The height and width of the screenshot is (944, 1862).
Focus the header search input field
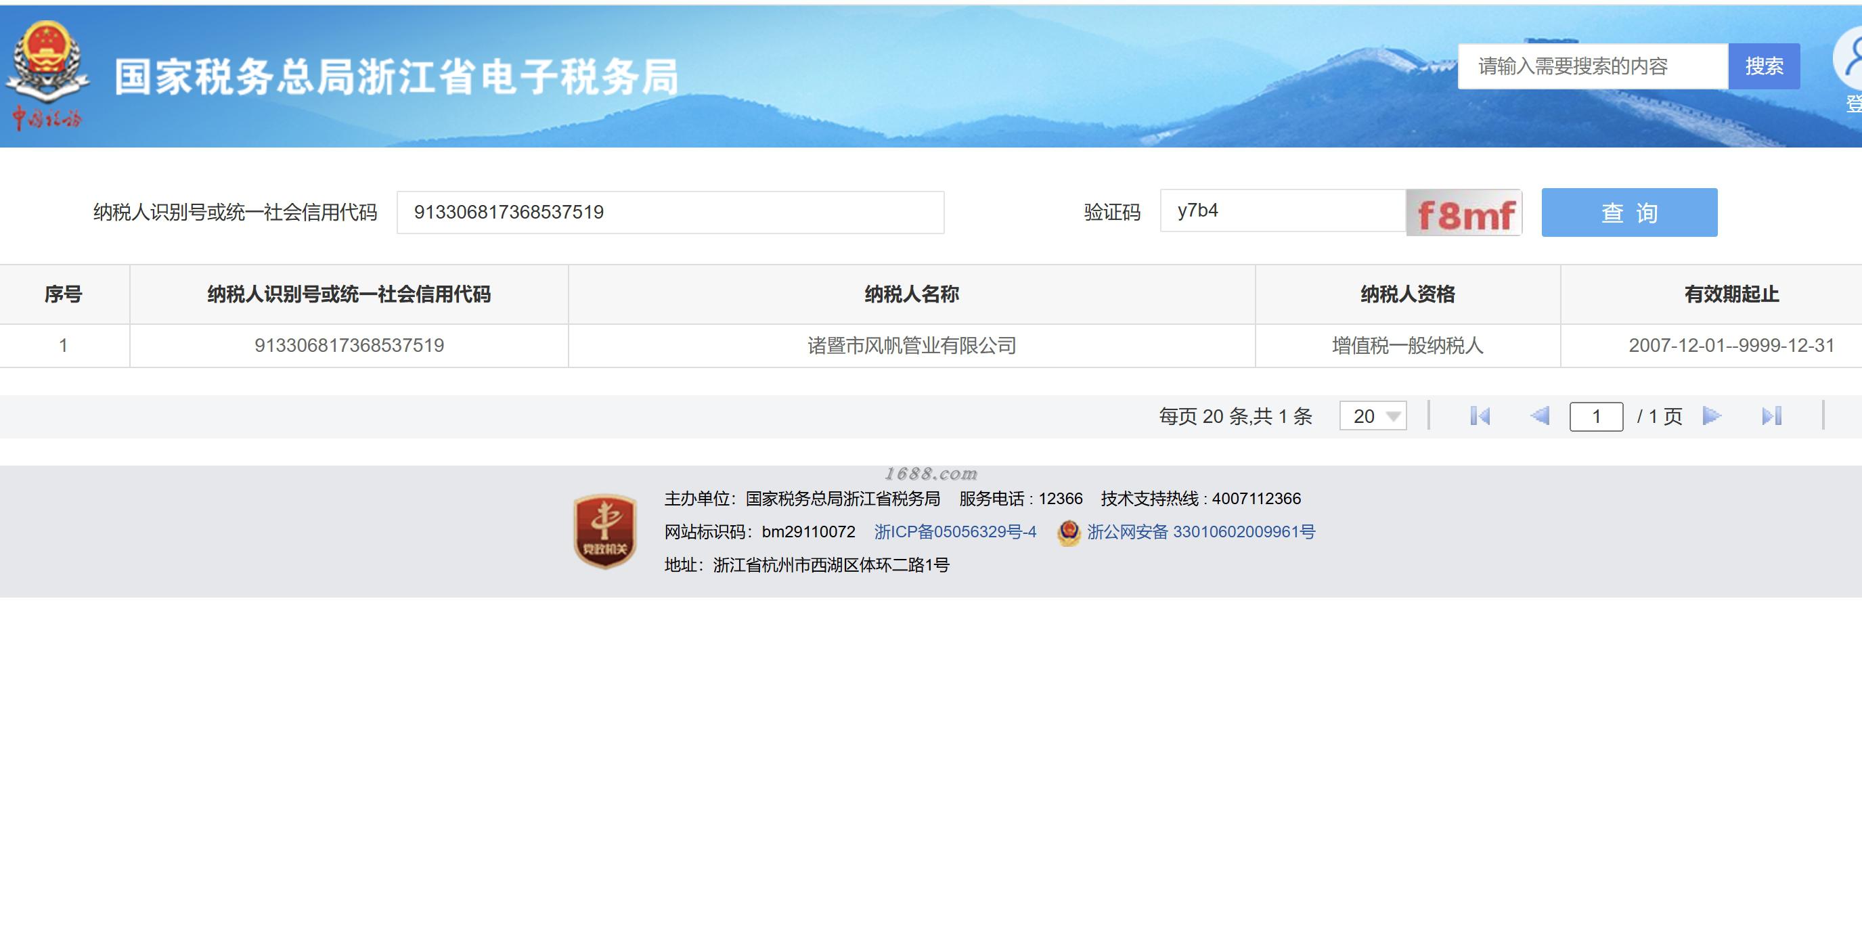1593,66
